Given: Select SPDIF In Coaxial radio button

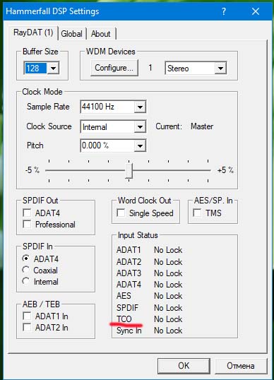Looking at the screenshot, I should point(26,270).
